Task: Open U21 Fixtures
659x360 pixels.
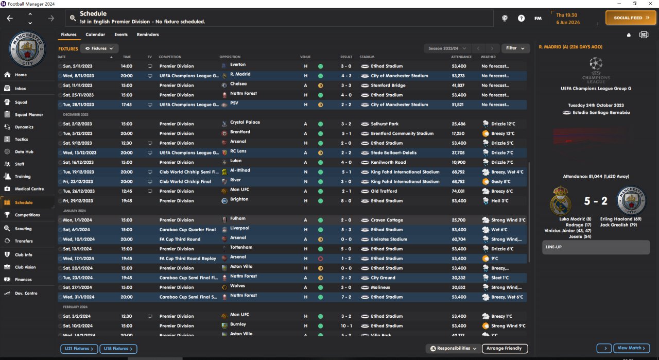Action: pyautogui.click(x=79, y=349)
